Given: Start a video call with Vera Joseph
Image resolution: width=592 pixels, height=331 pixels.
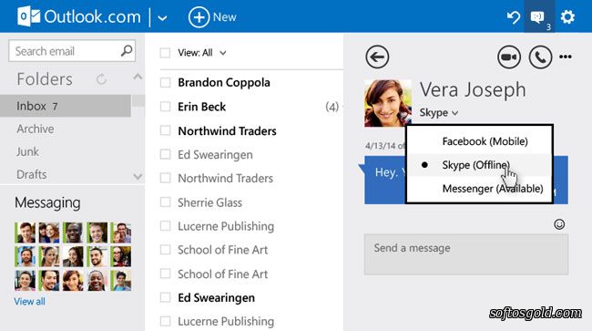Looking at the screenshot, I should 509,57.
